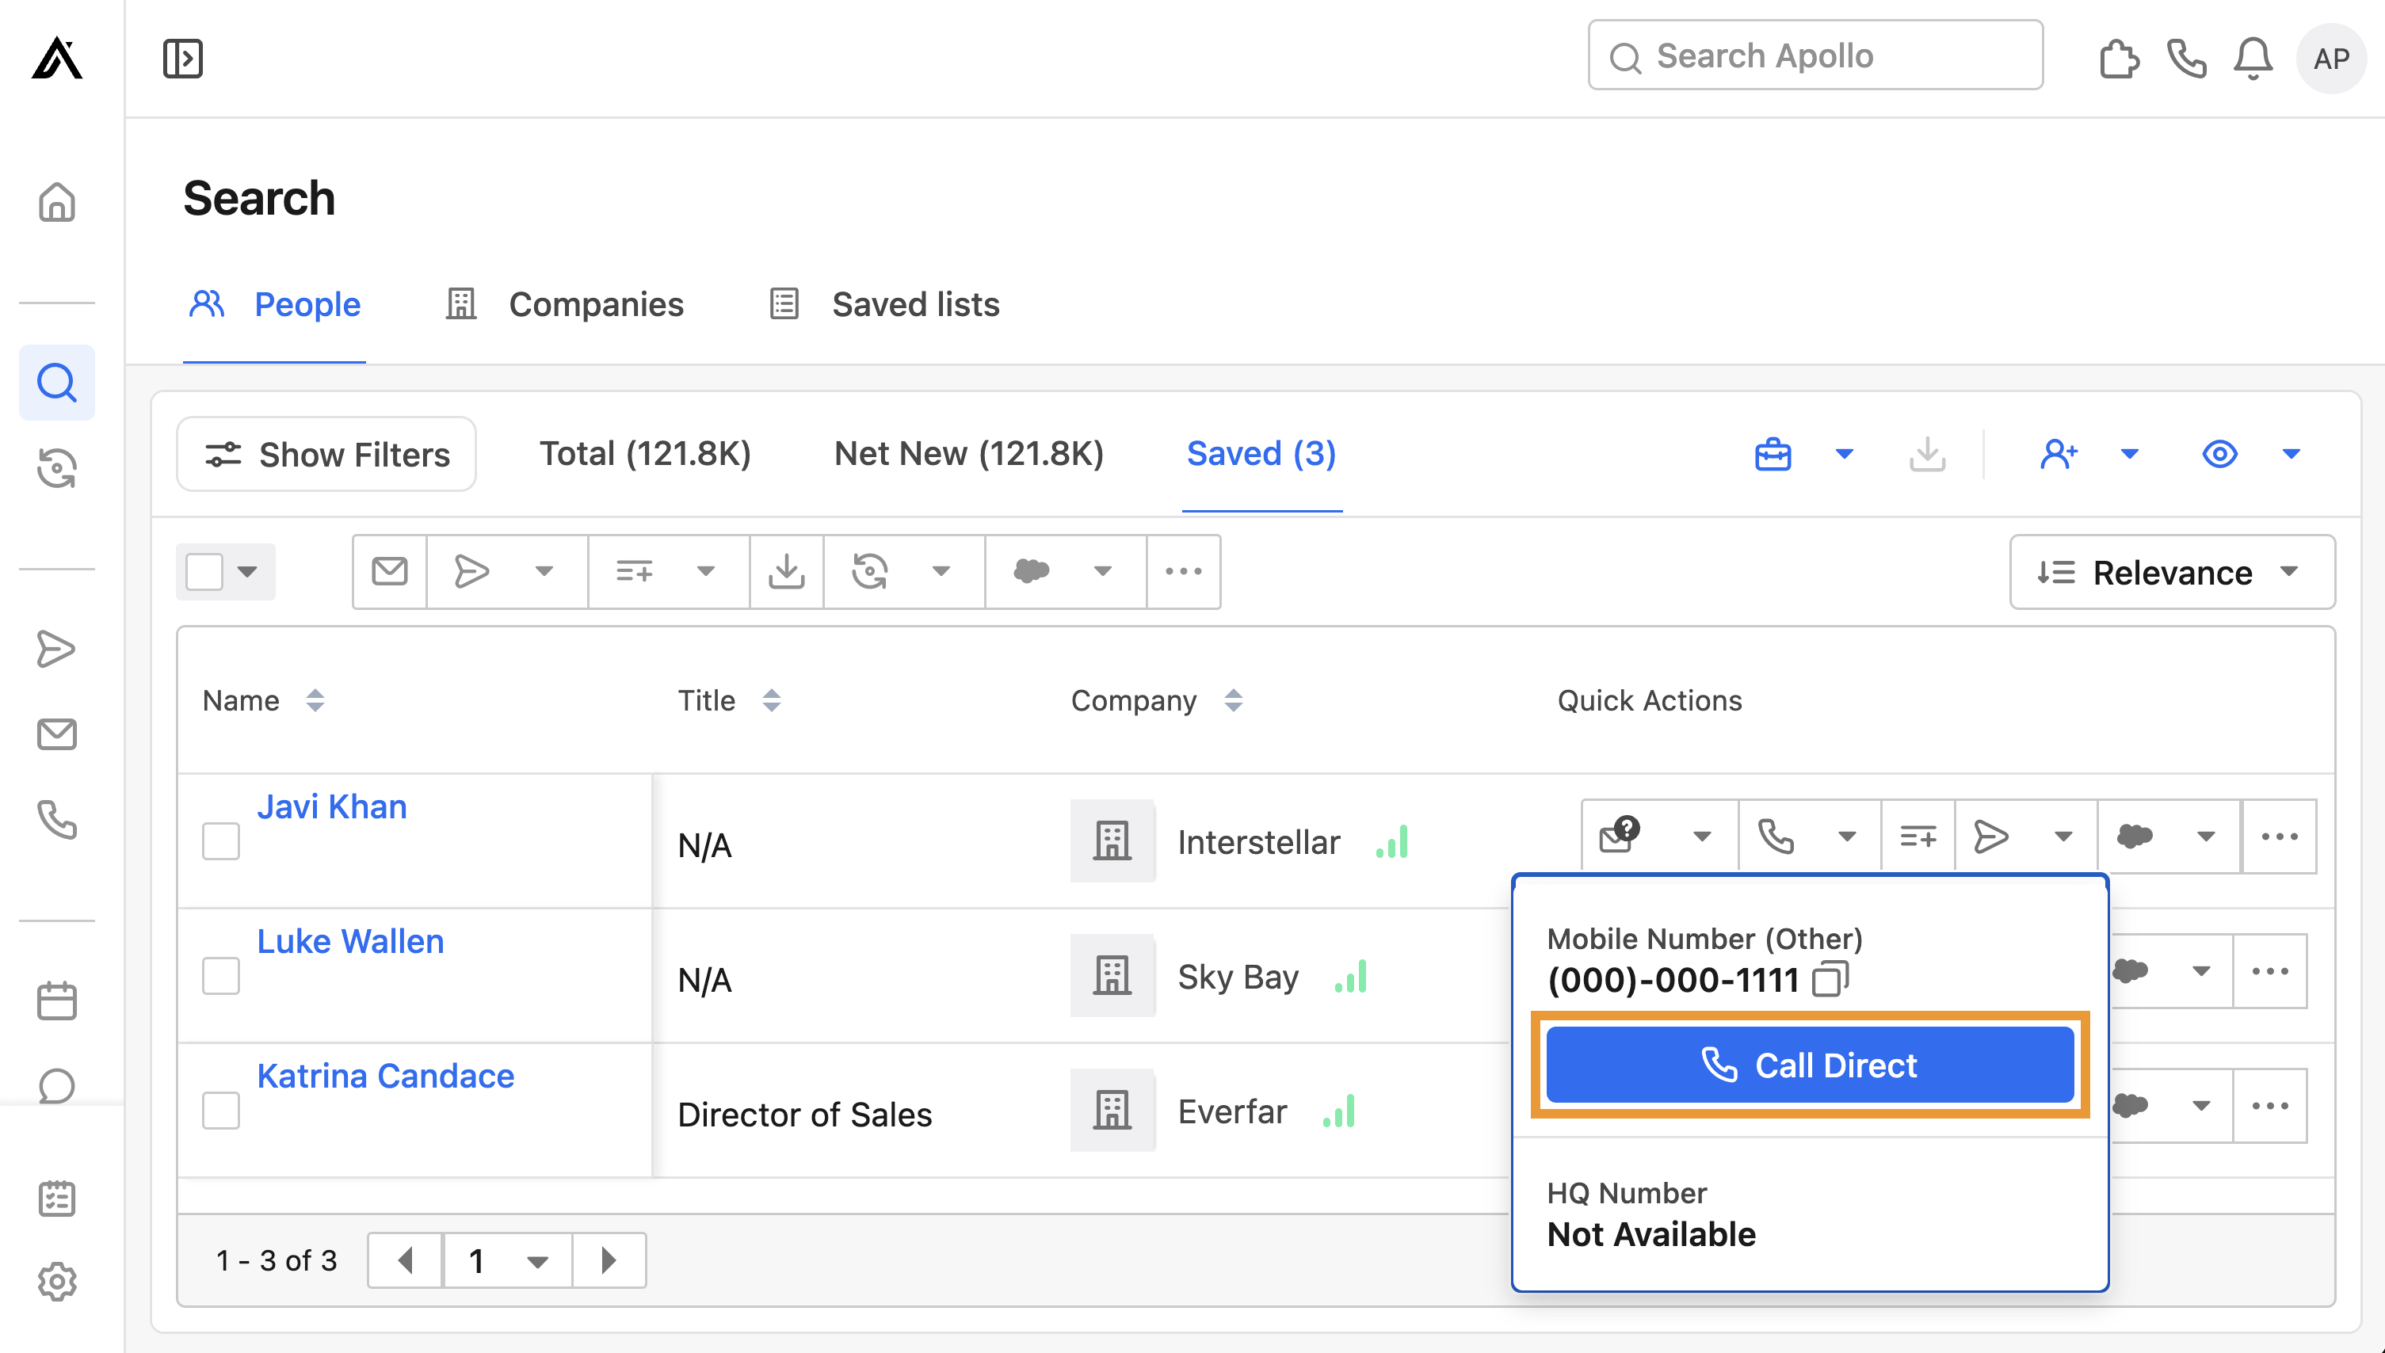This screenshot has height=1353, width=2385.
Task: Select the select-all checkbox above the table
Action: tap(204, 571)
